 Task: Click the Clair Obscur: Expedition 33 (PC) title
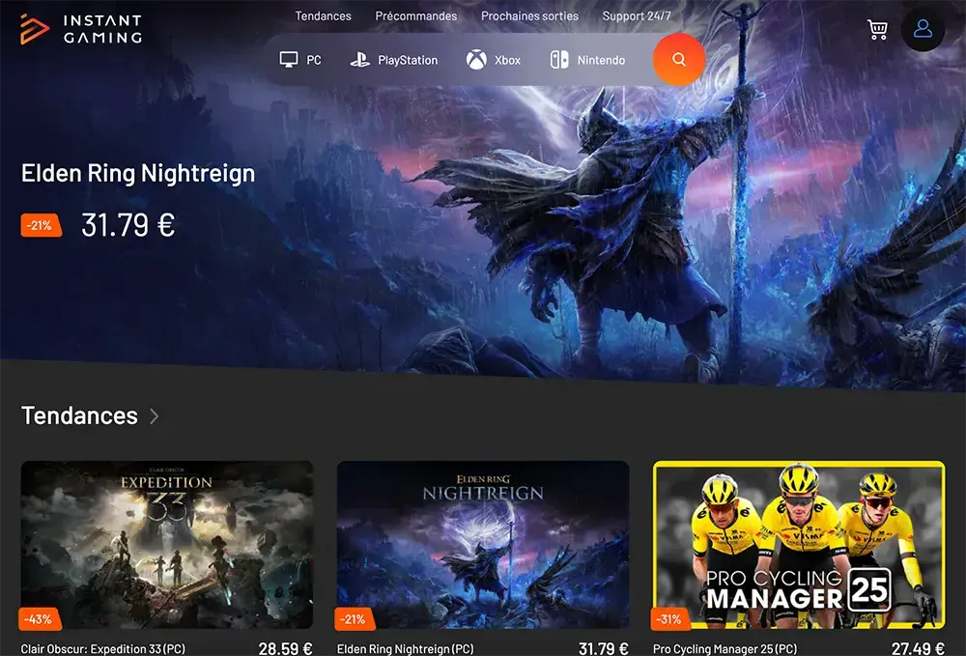(x=103, y=649)
